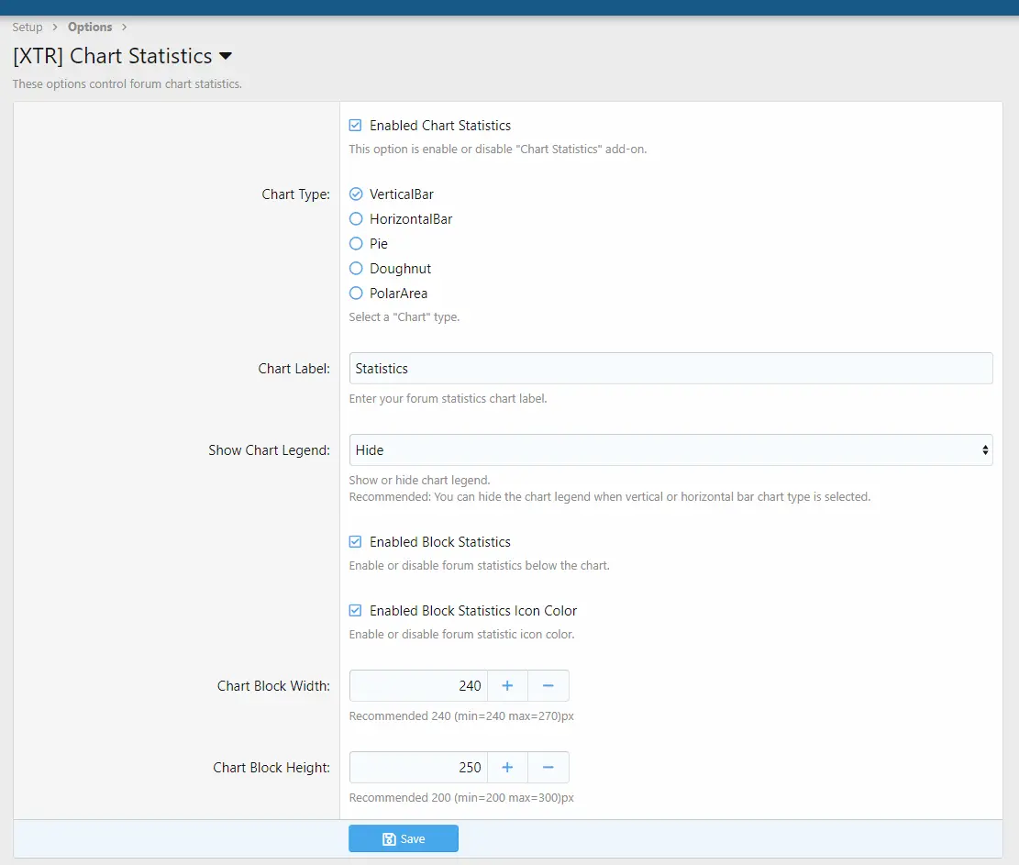This screenshot has width=1019, height=865.
Task: Expand the [XTR] Chart Statistics title dropdown arrow
Action: [226, 57]
